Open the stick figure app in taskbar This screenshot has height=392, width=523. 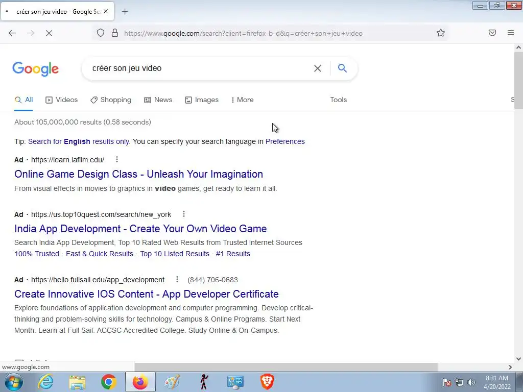(x=203, y=382)
